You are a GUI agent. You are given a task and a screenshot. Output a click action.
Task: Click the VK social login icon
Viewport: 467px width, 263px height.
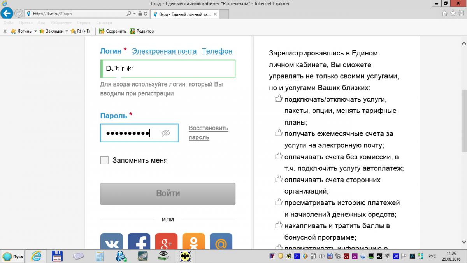click(111, 242)
